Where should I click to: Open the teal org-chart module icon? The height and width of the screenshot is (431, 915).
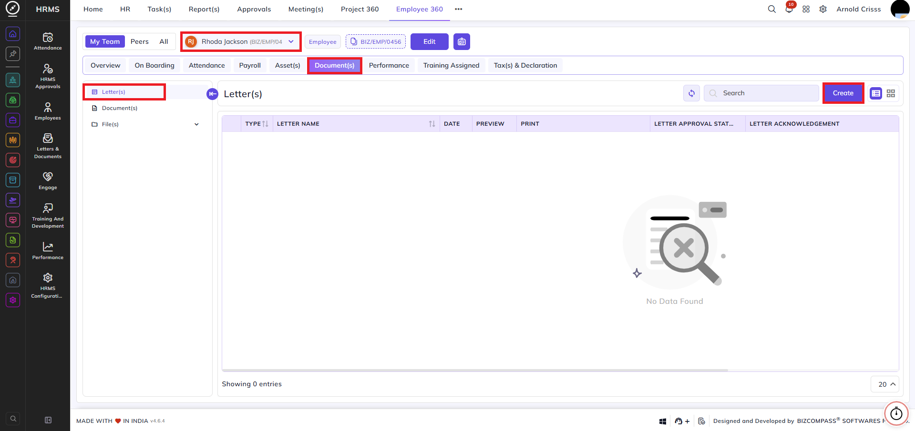click(x=13, y=80)
